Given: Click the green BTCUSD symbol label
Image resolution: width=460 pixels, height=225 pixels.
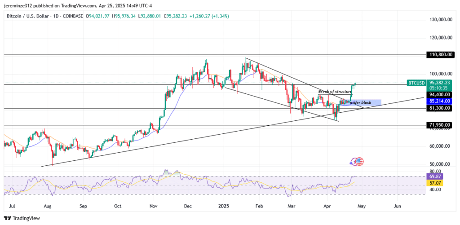Looking at the screenshot, I should point(416,83).
